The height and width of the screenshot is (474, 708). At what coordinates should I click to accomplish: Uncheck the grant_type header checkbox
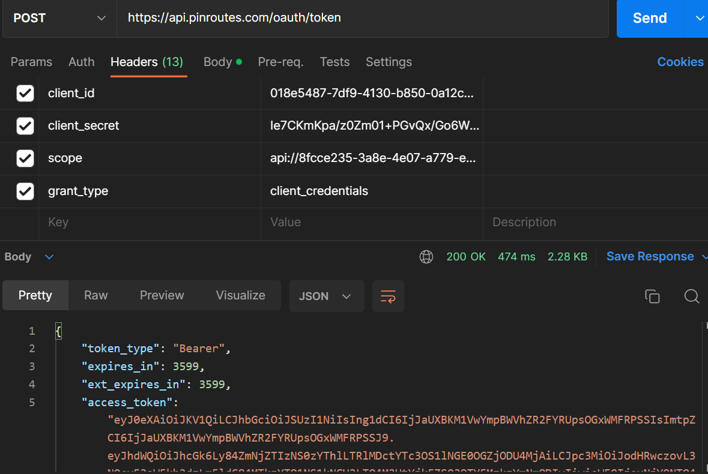tap(25, 190)
